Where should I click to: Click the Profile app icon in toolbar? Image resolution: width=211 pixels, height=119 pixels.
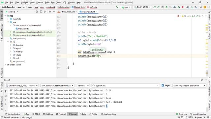(174, 7)
